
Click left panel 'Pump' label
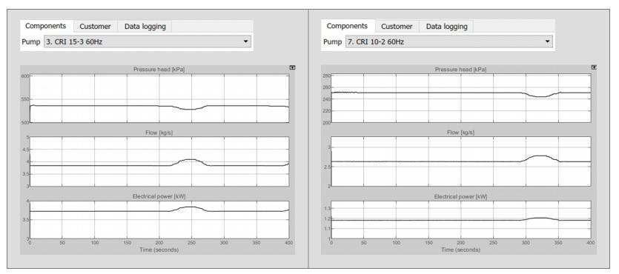[31, 41]
